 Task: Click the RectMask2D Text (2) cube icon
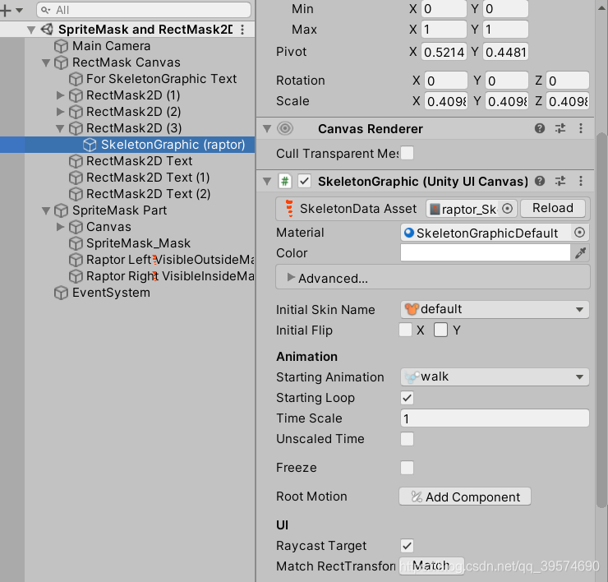(76, 194)
